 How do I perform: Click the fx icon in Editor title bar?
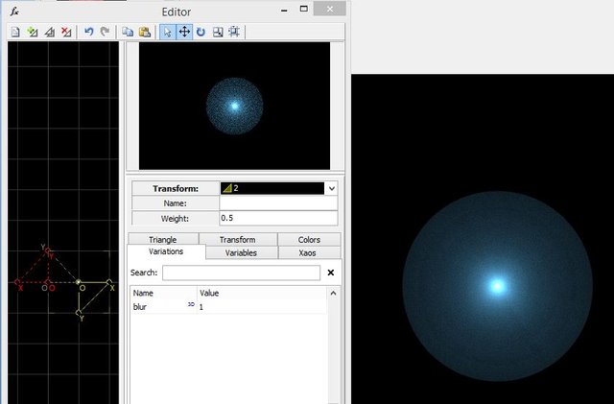(x=14, y=12)
